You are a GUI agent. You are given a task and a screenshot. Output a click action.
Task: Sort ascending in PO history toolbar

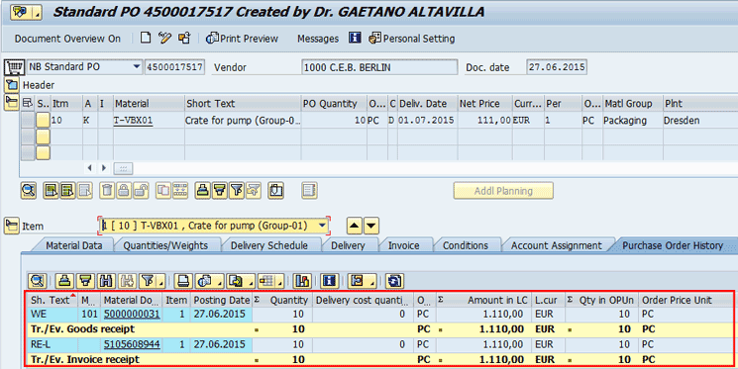[64, 281]
